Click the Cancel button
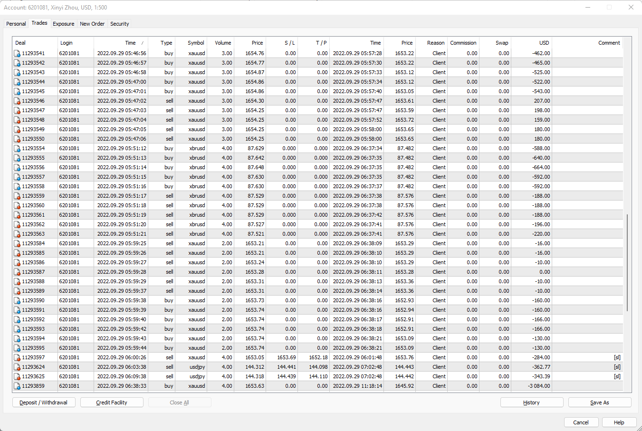Image resolution: width=642 pixels, height=431 pixels. [x=581, y=422]
